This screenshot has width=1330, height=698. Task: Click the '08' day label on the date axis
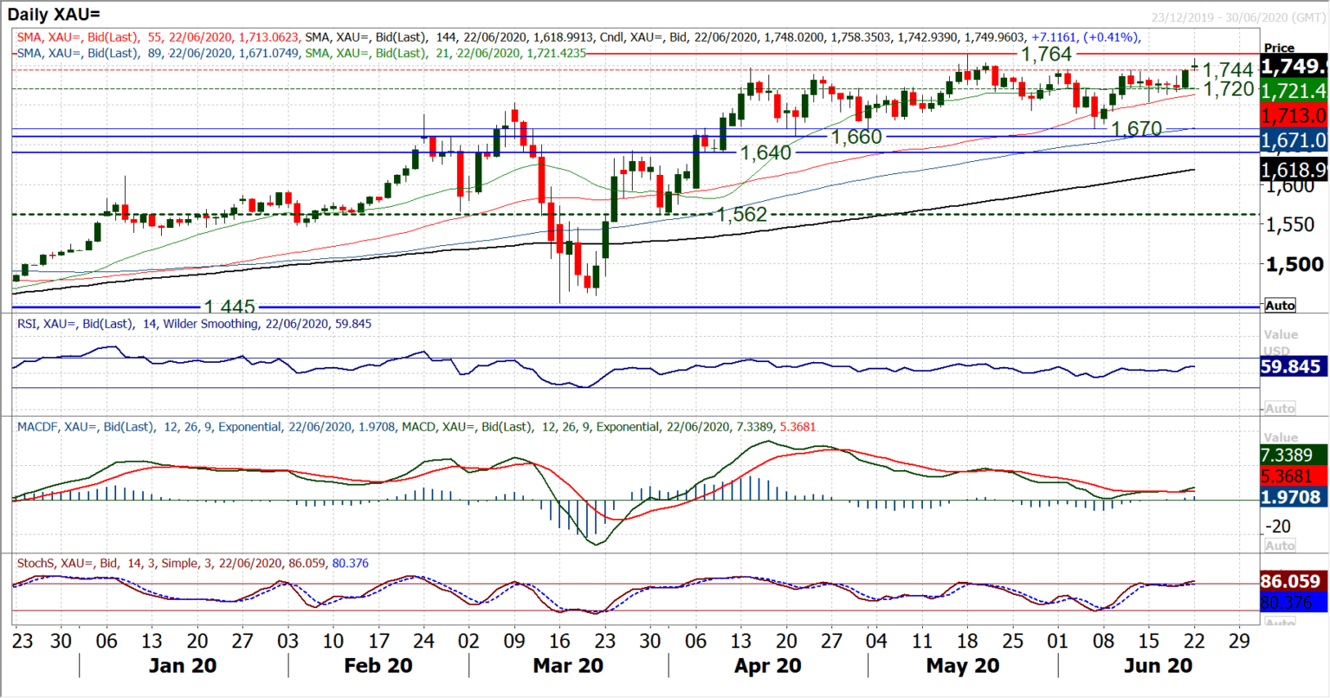click(x=1103, y=641)
